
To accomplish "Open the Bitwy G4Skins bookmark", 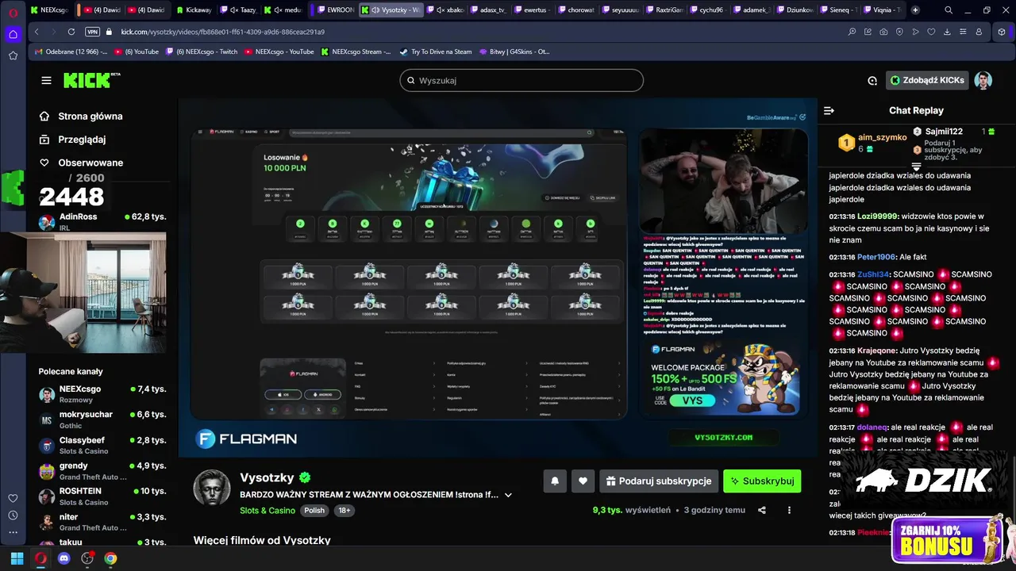I will [514, 52].
